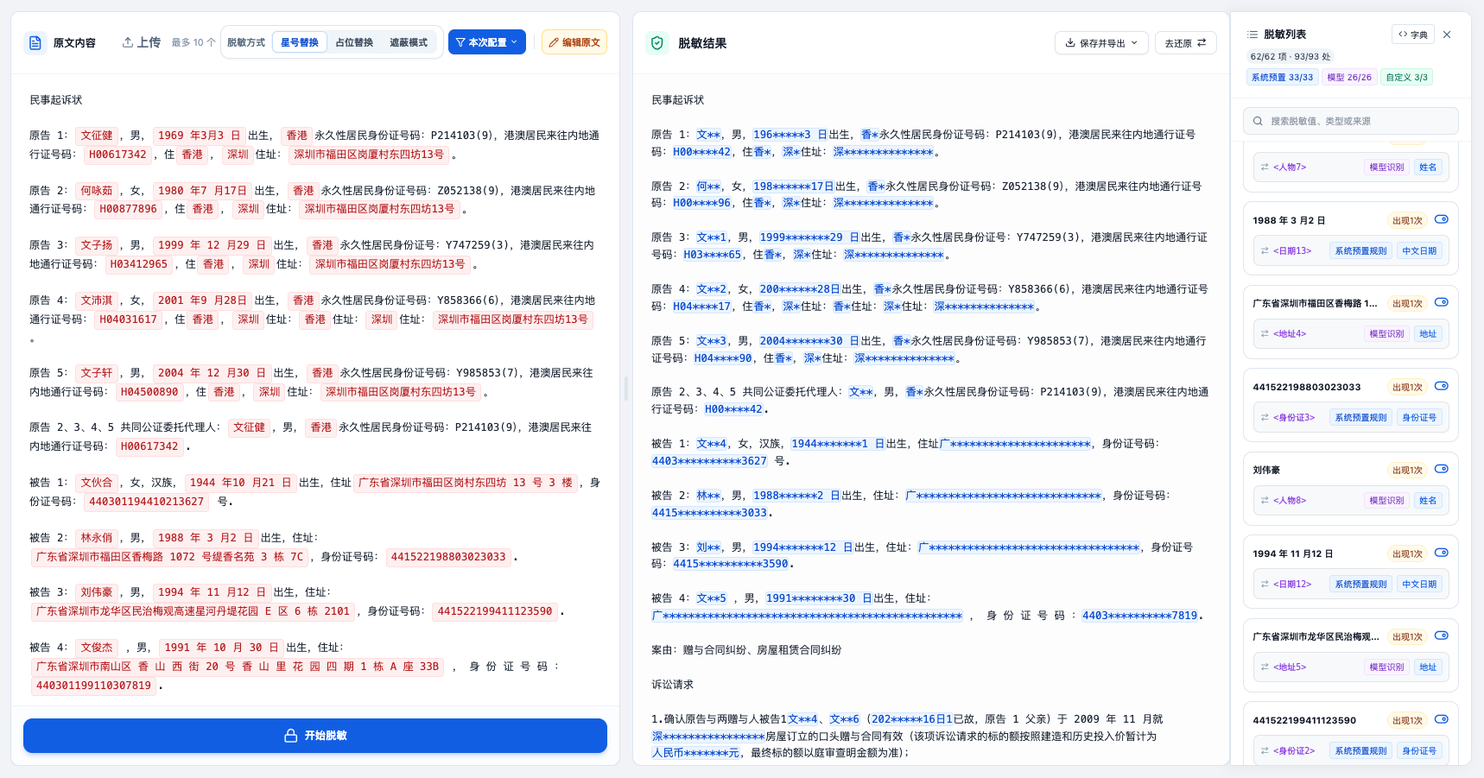
Task: Click the 62/62 项 · 93/93 处 counter
Action: coord(1290,56)
